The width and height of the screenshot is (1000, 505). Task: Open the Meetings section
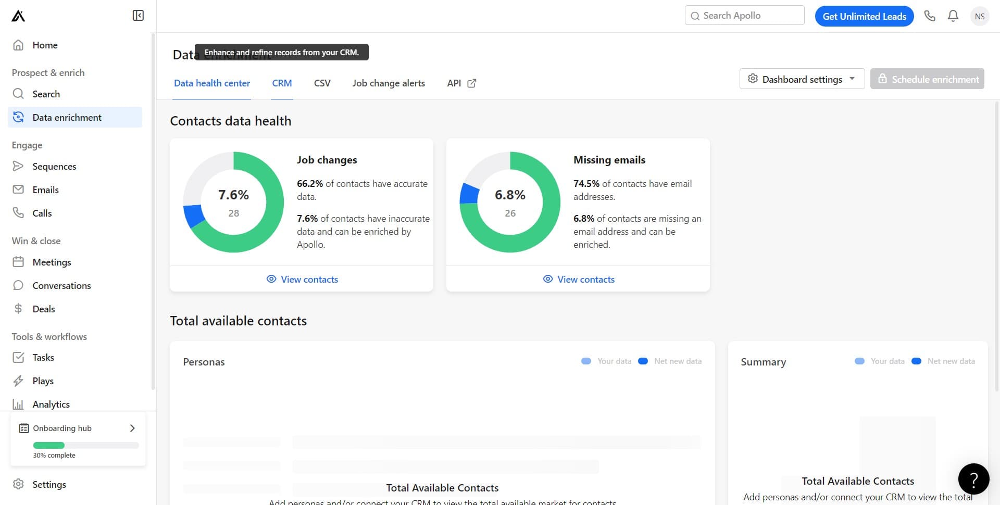(x=52, y=262)
